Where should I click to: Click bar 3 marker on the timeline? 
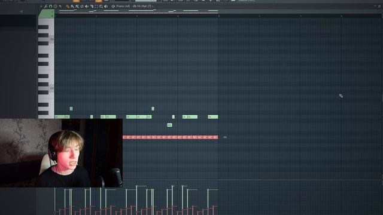tap(137, 16)
